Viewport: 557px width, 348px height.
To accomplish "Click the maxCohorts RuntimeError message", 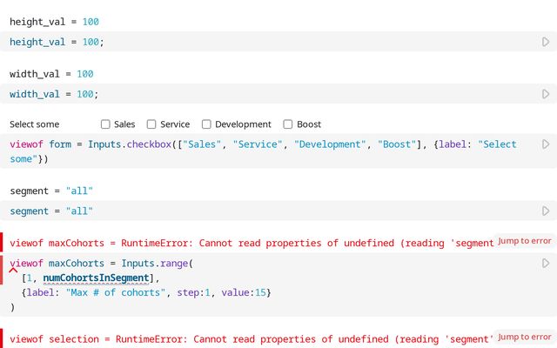I will coord(252,243).
